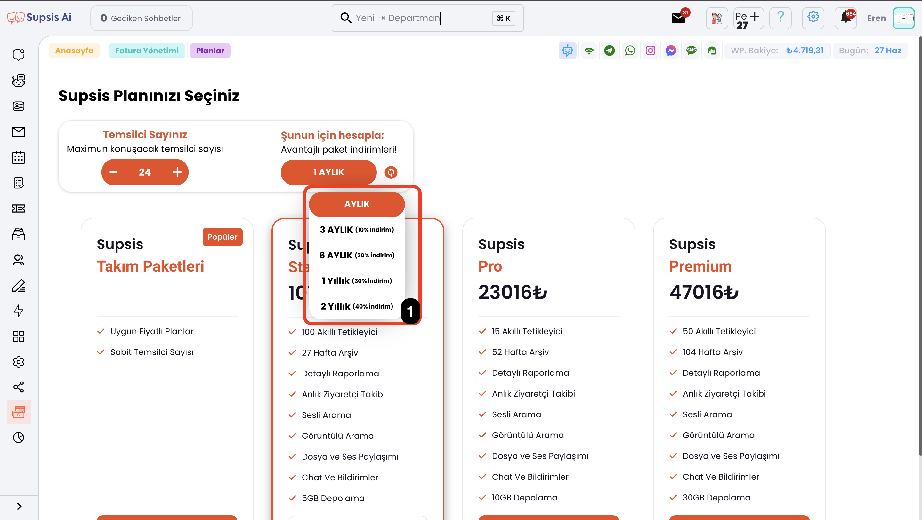The width and height of the screenshot is (922, 520).
Task: Select 3 AYLIK (10% indirim) option
Action: (357, 230)
